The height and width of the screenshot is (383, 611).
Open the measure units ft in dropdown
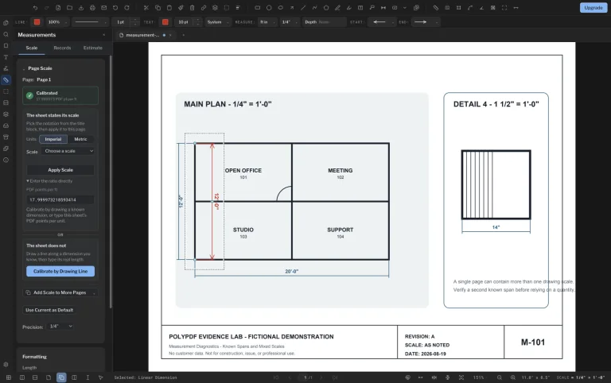(x=267, y=22)
